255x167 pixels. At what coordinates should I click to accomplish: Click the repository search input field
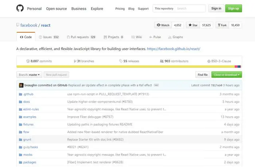tap(190, 8)
